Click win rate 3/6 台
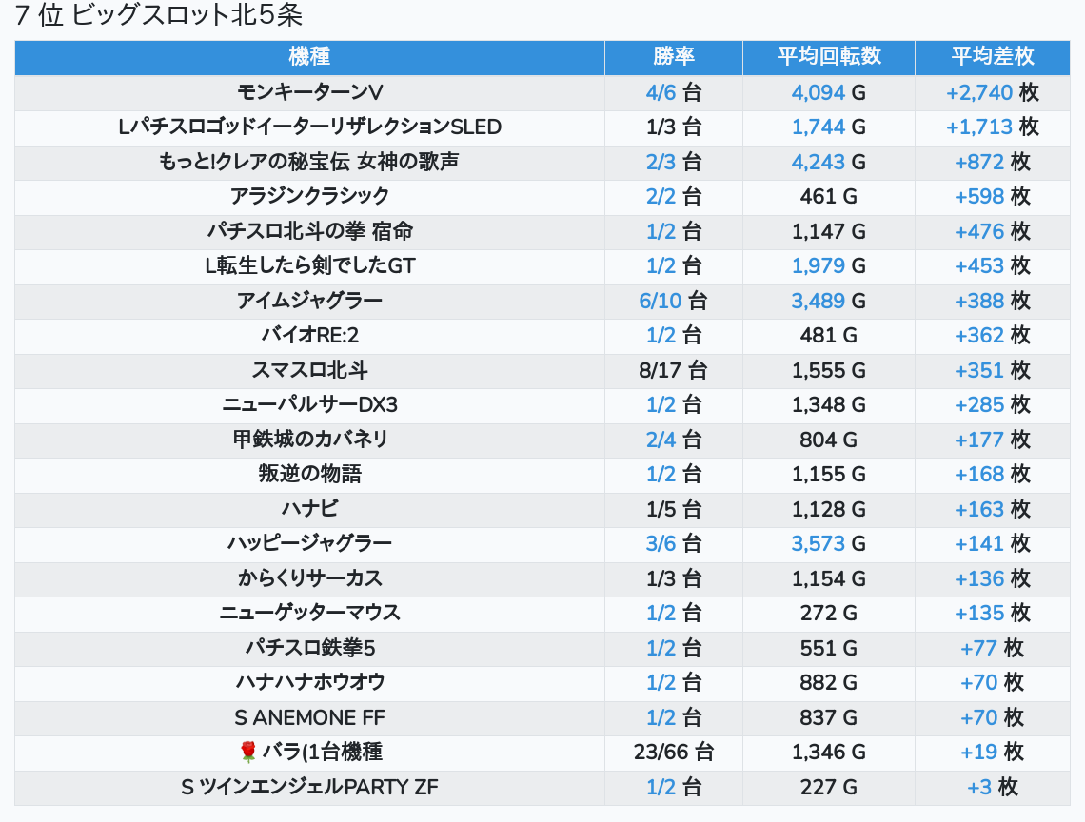Image resolution: width=1085 pixels, height=822 pixels. (x=673, y=544)
